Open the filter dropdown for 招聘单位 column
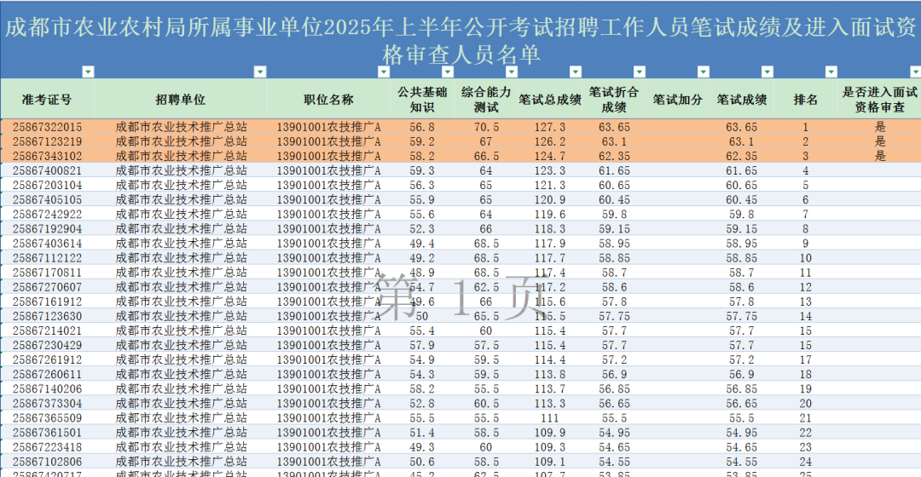The width and height of the screenshot is (921, 477). pos(258,72)
